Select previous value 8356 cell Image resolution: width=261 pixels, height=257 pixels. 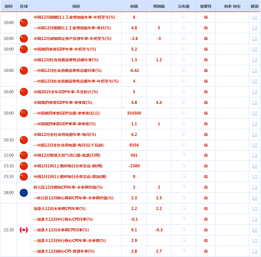[x=134, y=145]
